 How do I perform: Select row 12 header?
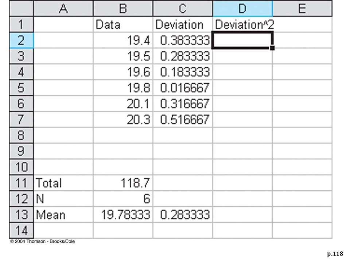pos(21,199)
